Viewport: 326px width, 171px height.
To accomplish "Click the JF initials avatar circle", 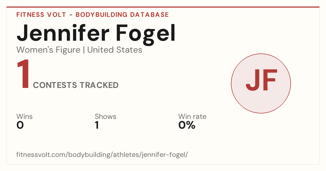I will [x=261, y=83].
